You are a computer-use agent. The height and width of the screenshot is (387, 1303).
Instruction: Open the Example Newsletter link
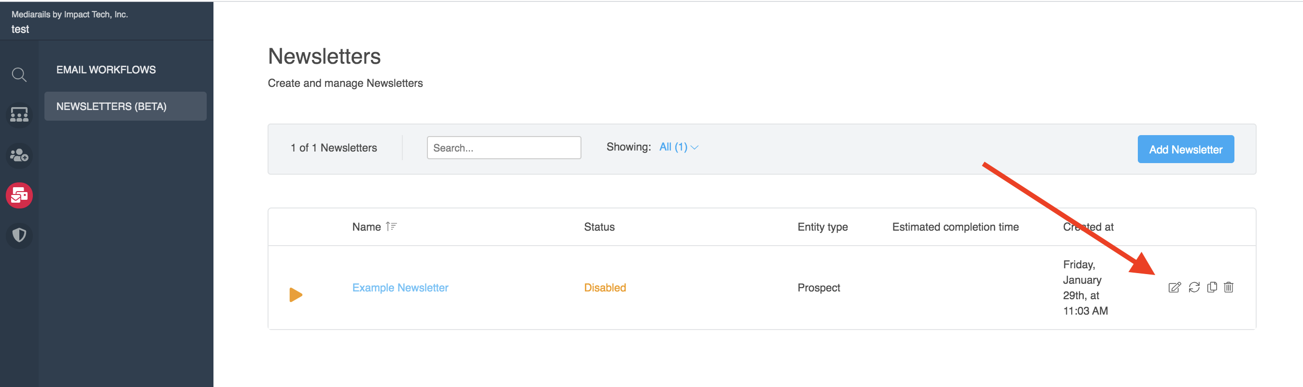[399, 288]
